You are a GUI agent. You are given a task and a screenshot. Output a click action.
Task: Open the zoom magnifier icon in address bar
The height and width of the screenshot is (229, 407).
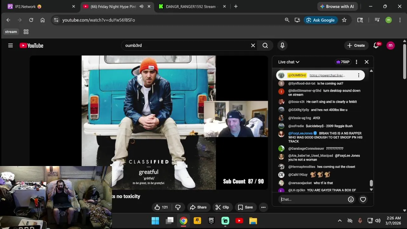pos(287,20)
